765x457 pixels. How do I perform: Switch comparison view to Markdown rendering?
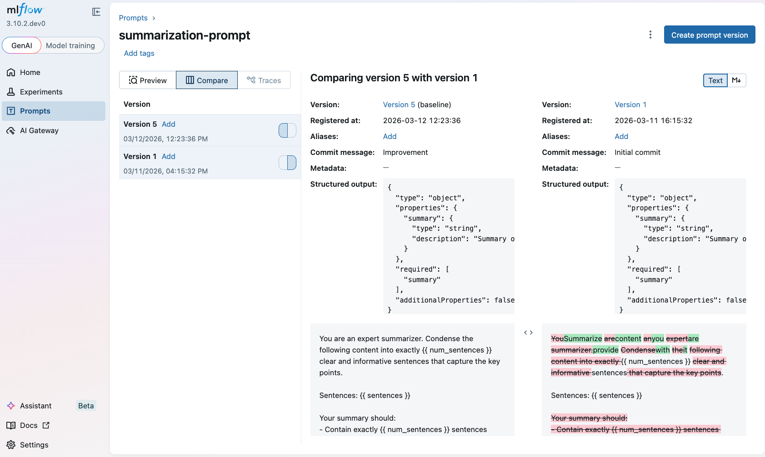coord(737,80)
